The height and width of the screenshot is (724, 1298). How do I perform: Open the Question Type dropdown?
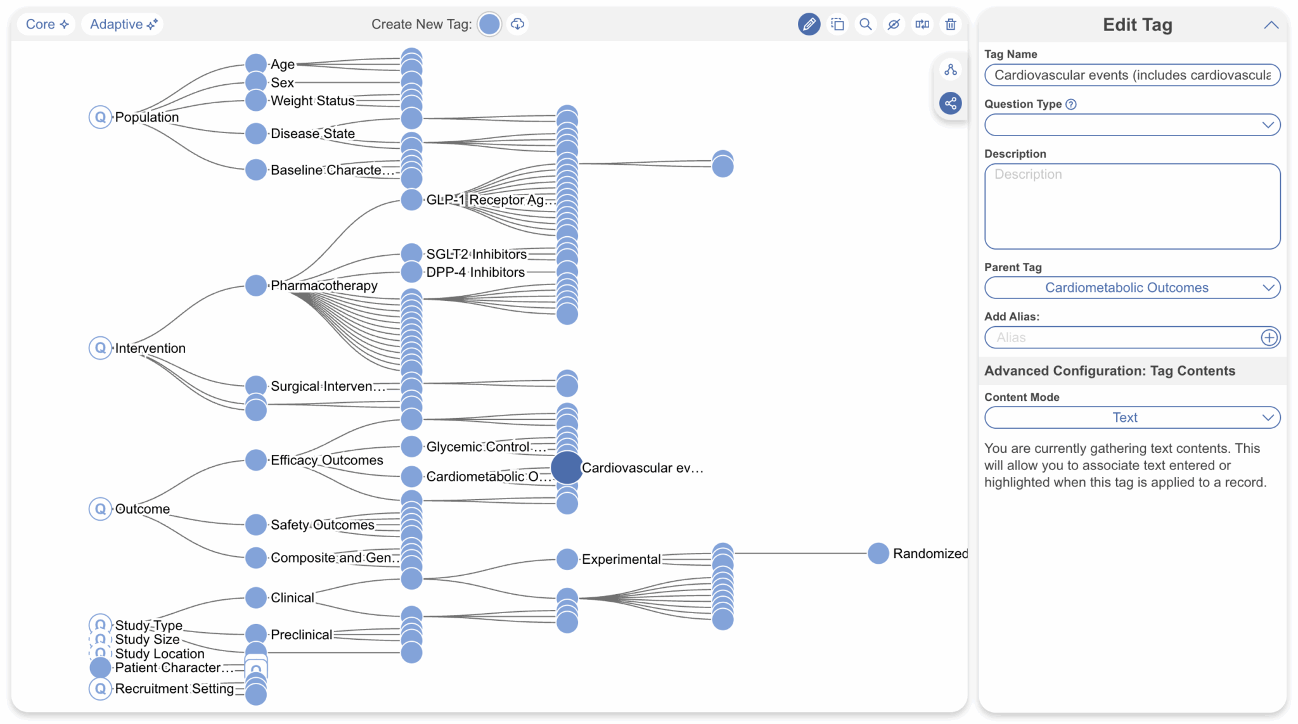[1132, 125]
